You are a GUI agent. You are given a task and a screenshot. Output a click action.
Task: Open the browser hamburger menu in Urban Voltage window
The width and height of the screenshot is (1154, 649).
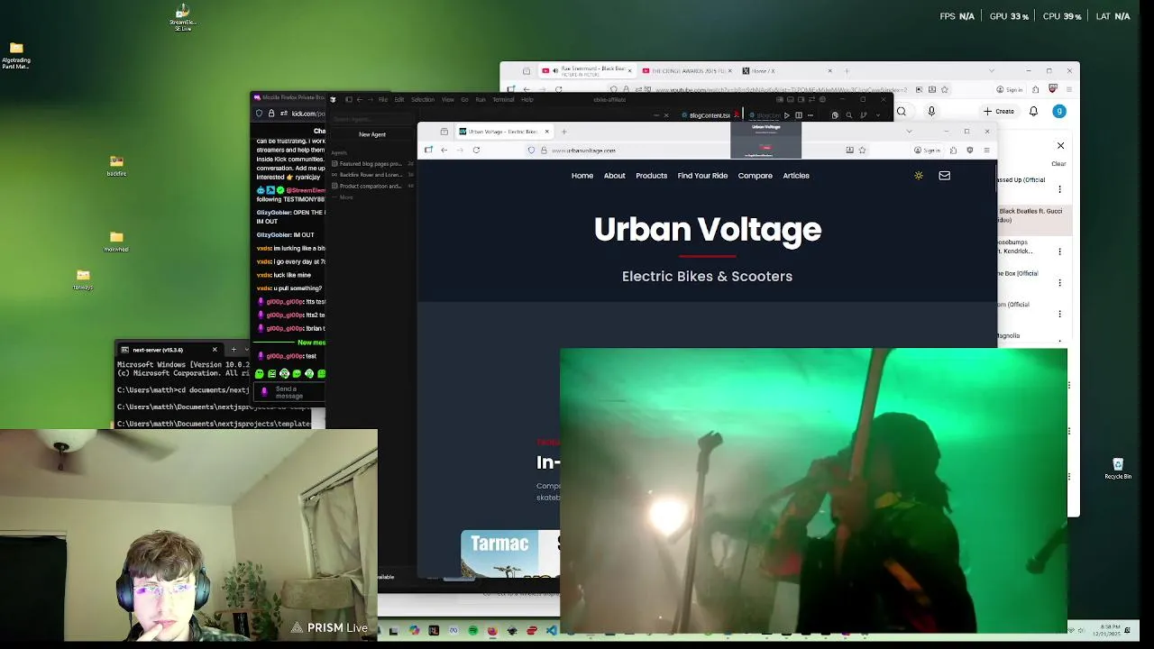coord(986,151)
